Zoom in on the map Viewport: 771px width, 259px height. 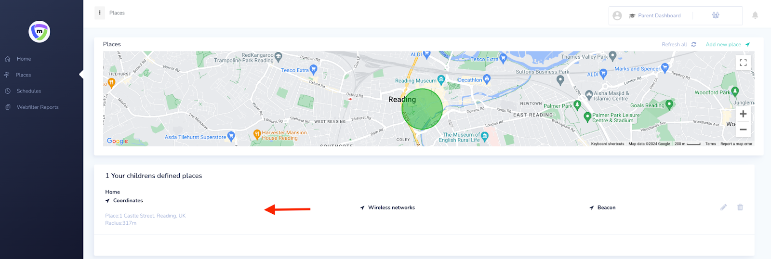743,114
